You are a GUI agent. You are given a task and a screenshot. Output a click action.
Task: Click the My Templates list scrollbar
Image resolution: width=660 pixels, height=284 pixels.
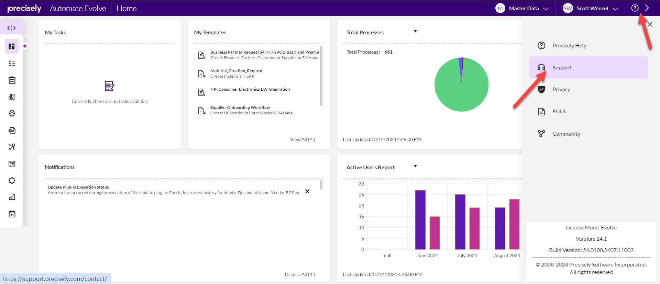click(x=321, y=76)
